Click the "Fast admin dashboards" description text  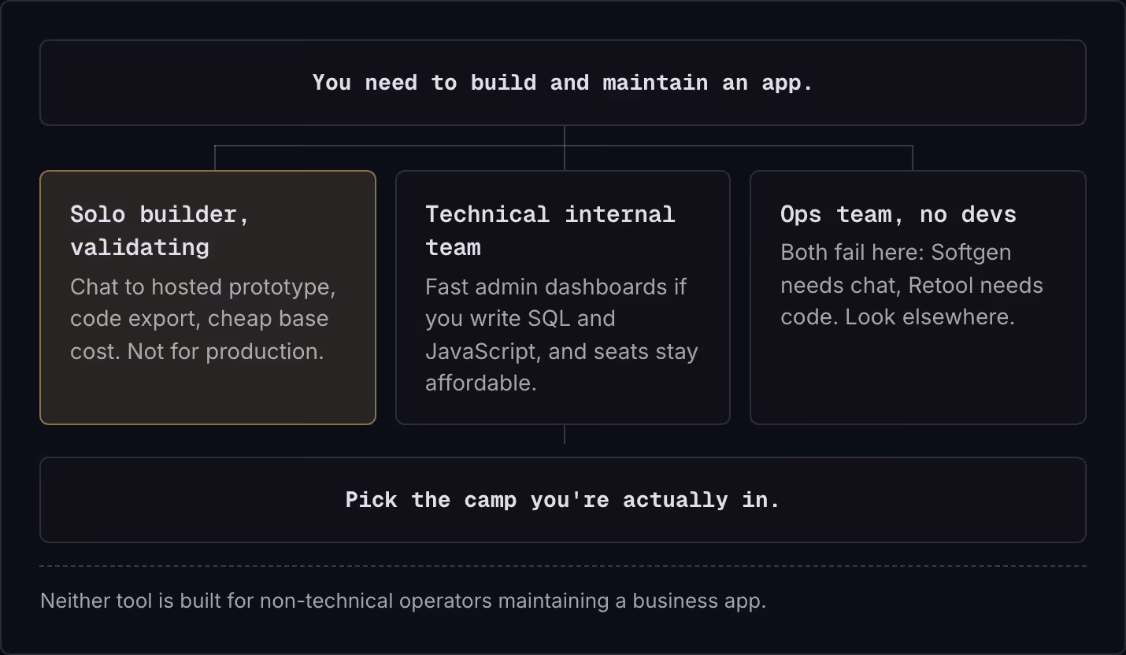(x=561, y=335)
